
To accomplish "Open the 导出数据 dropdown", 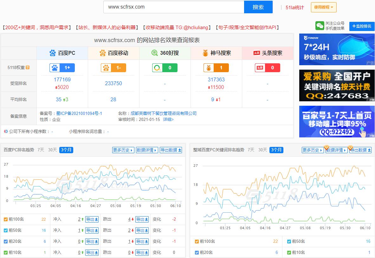I will click(x=171, y=150).
